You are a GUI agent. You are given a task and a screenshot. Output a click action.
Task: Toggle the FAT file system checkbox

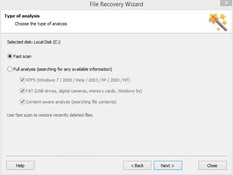pyautogui.click(x=22, y=91)
